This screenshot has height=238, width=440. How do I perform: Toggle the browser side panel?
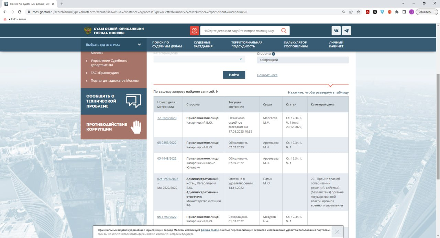404,12
